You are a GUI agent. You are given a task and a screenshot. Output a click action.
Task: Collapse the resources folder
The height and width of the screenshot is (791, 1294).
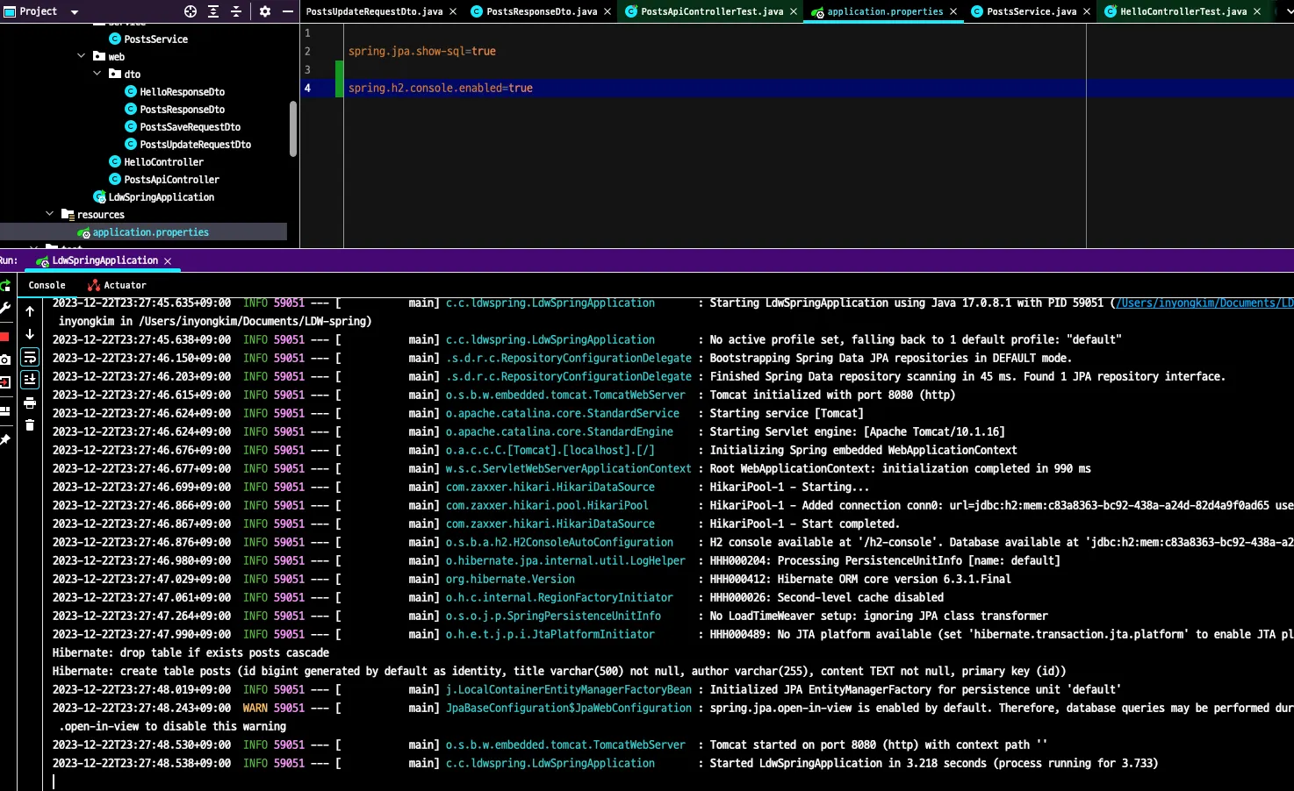point(50,214)
